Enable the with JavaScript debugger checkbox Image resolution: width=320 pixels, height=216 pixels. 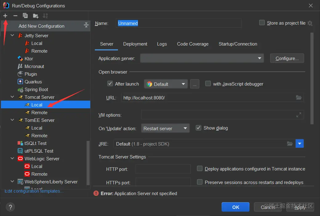pos(208,84)
